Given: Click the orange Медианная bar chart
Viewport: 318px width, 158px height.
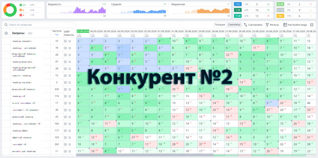Looking at the screenshot, I should pyautogui.click(x=207, y=11).
